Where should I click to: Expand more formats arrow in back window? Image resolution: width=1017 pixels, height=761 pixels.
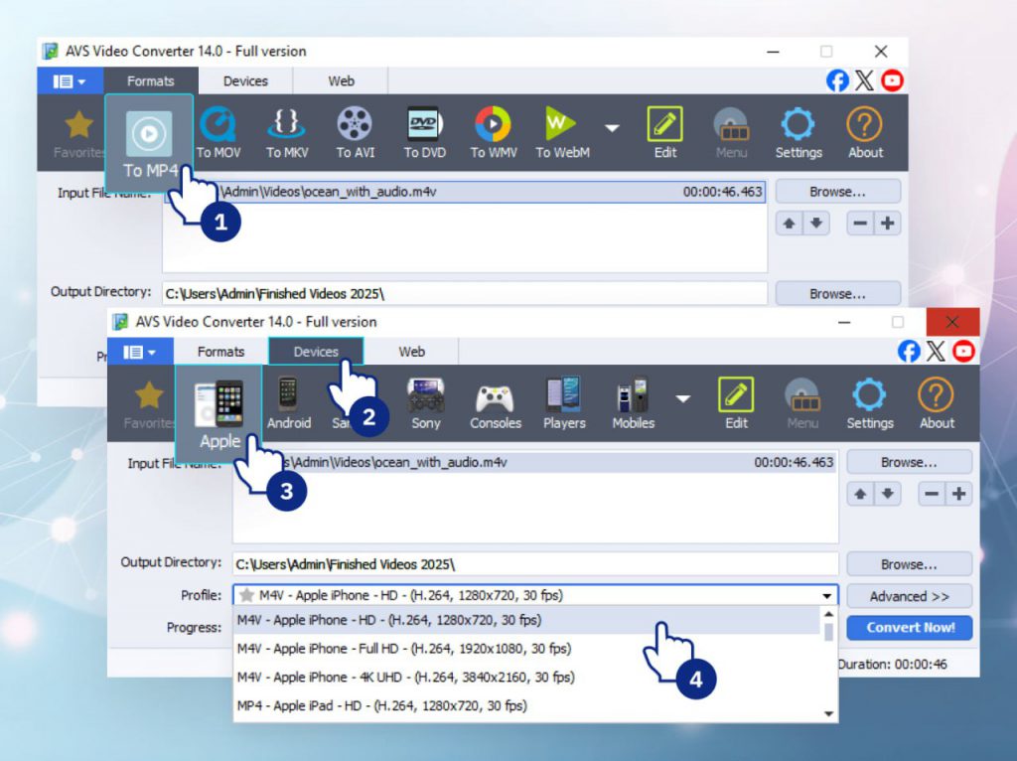(x=612, y=128)
